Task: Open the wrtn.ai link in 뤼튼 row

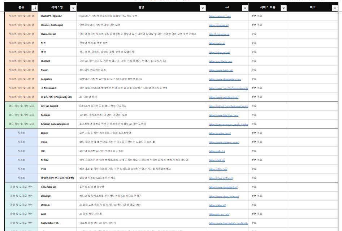Action: (217, 44)
